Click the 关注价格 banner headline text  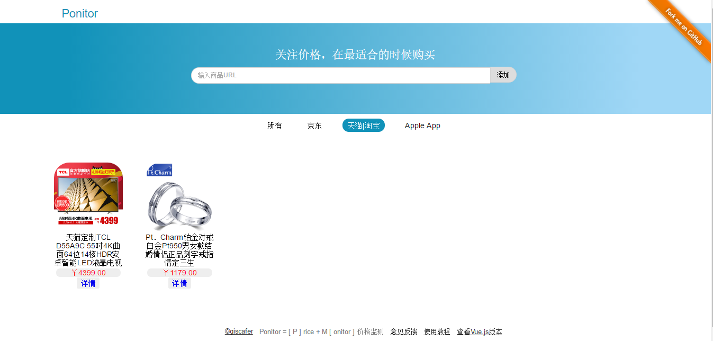click(x=355, y=55)
